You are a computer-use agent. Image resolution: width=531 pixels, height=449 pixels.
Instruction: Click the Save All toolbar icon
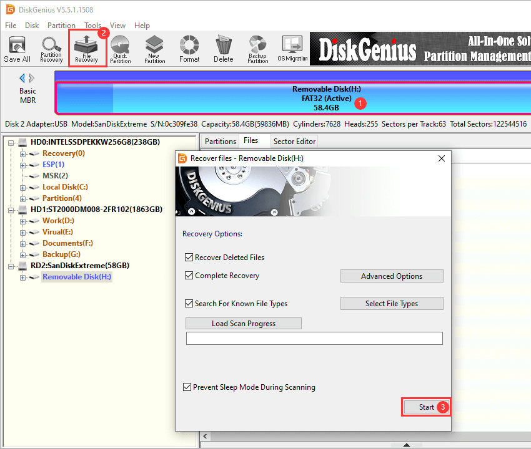click(x=17, y=49)
